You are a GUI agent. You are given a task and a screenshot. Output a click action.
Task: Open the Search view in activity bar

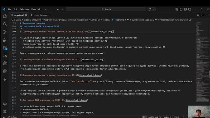pos(5,24)
